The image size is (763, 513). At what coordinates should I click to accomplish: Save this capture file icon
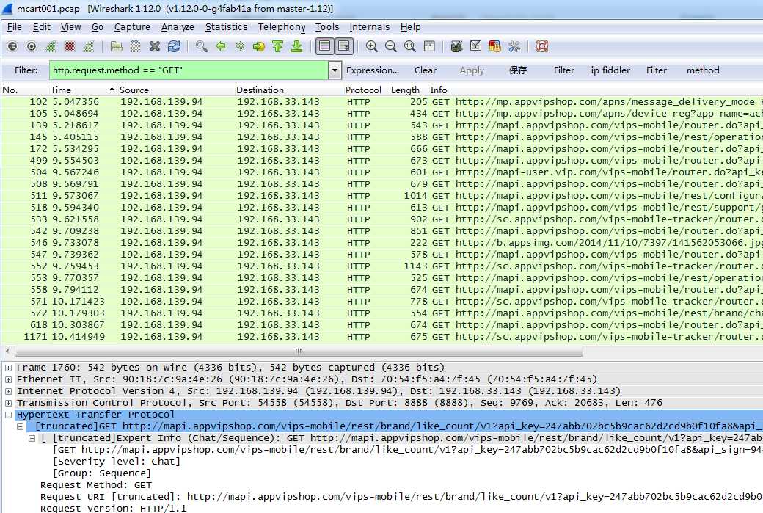(135, 46)
